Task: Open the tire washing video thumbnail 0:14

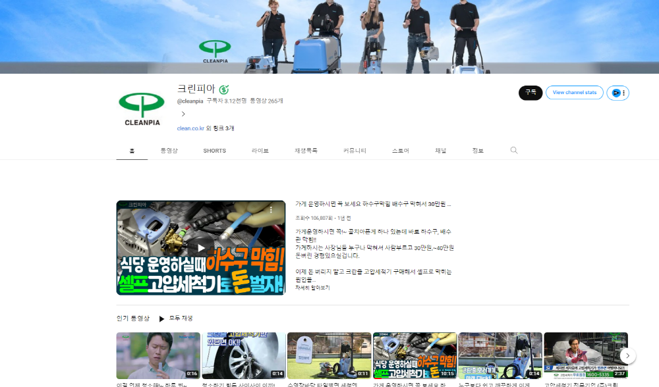Action: [x=244, y=355]
